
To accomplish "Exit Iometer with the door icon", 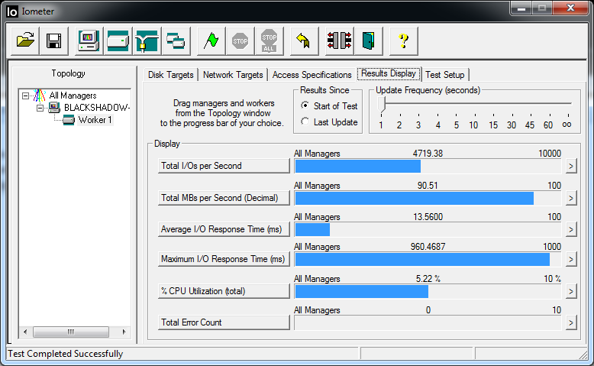I will (368, 40).
